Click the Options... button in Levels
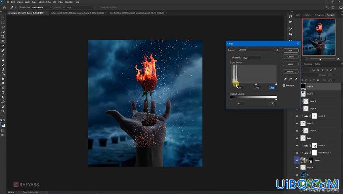343x194 pixels. coord(291,71)
